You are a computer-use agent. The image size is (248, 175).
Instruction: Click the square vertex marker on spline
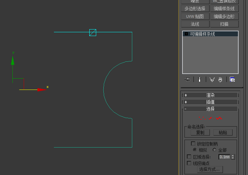tap(93, 33)
